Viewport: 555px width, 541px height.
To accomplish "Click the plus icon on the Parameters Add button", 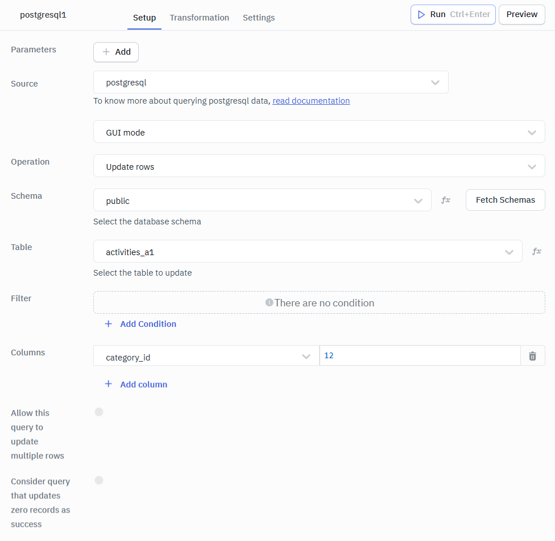I will pyautogui.click(x=107, y=52).
